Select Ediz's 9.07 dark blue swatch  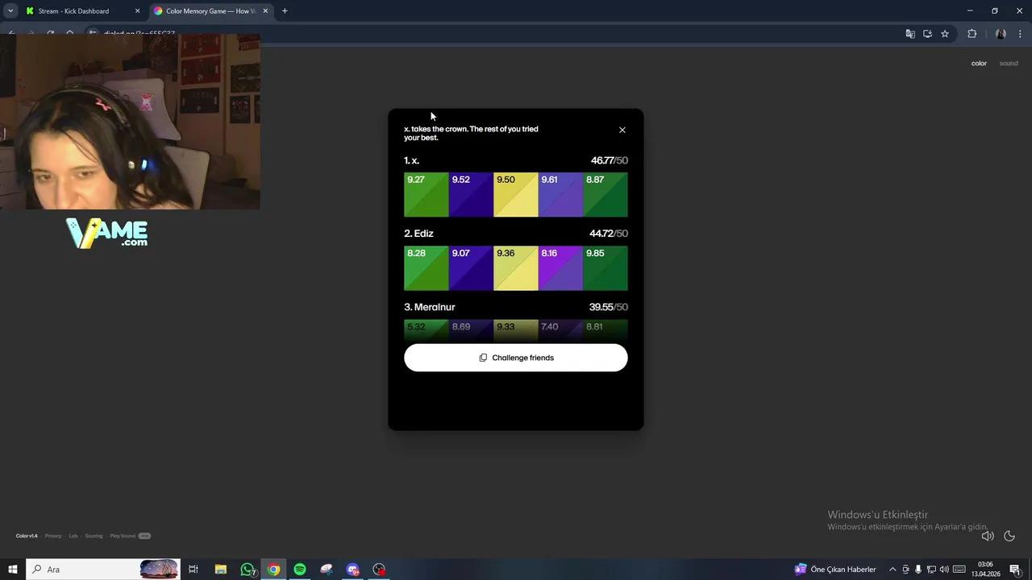(x=471, y=268)
